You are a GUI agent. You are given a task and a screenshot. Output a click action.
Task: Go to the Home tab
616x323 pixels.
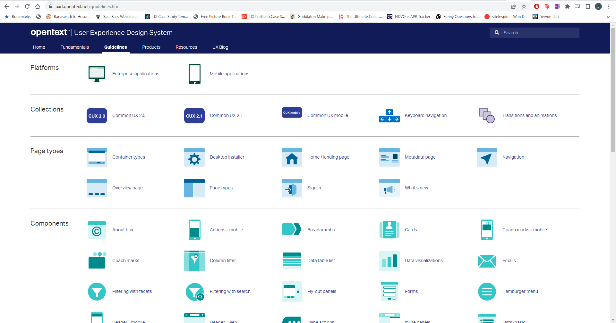click(39, 47)
